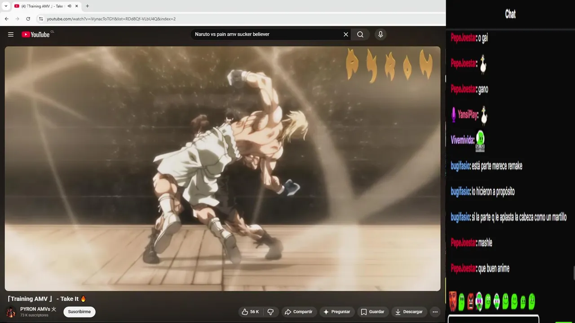Download the video with Descargar
The height and width of the screenshot is (323, 575).
[x=409, y=312]
